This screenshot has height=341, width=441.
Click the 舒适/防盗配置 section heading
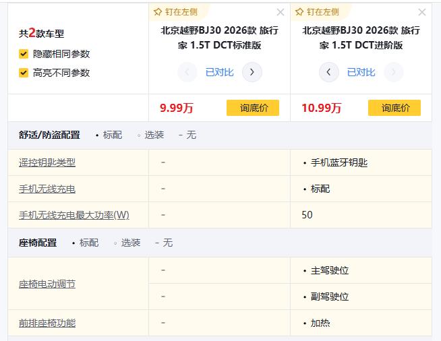(x=49, y=135)
